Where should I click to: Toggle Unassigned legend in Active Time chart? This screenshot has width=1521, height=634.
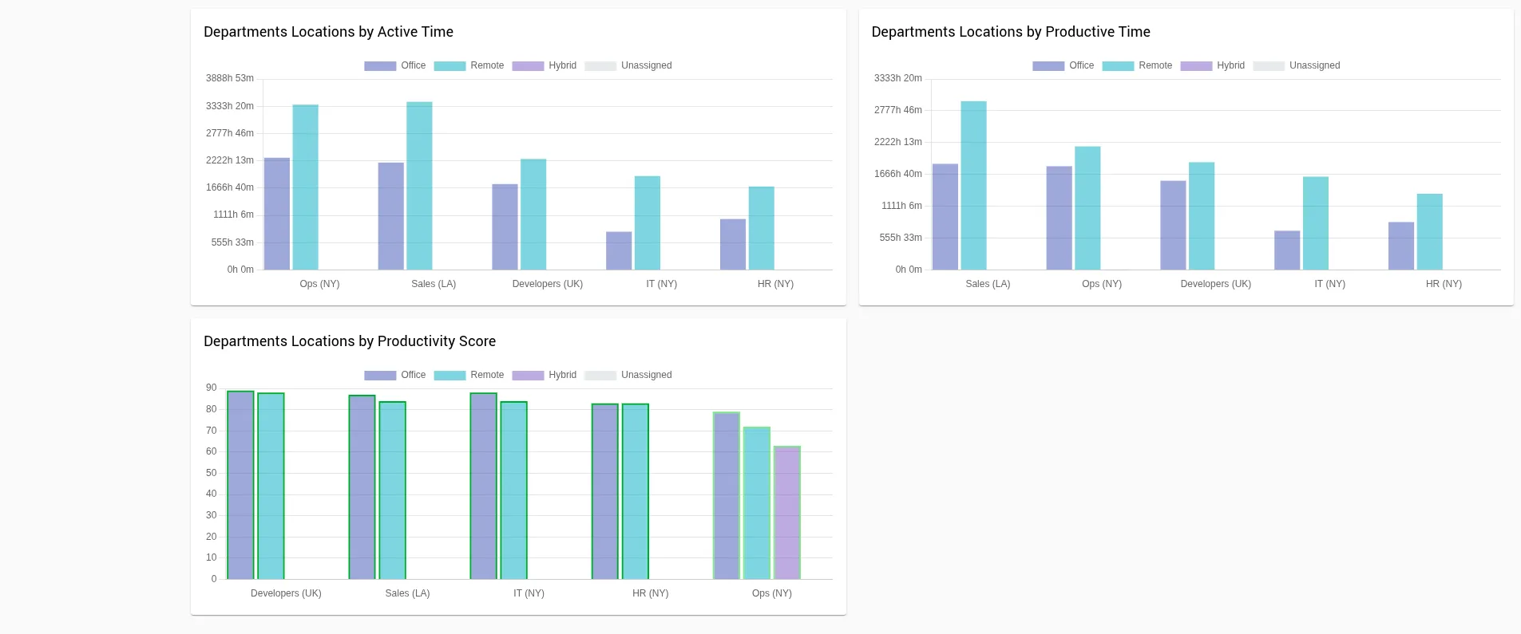tap(628, 65)
